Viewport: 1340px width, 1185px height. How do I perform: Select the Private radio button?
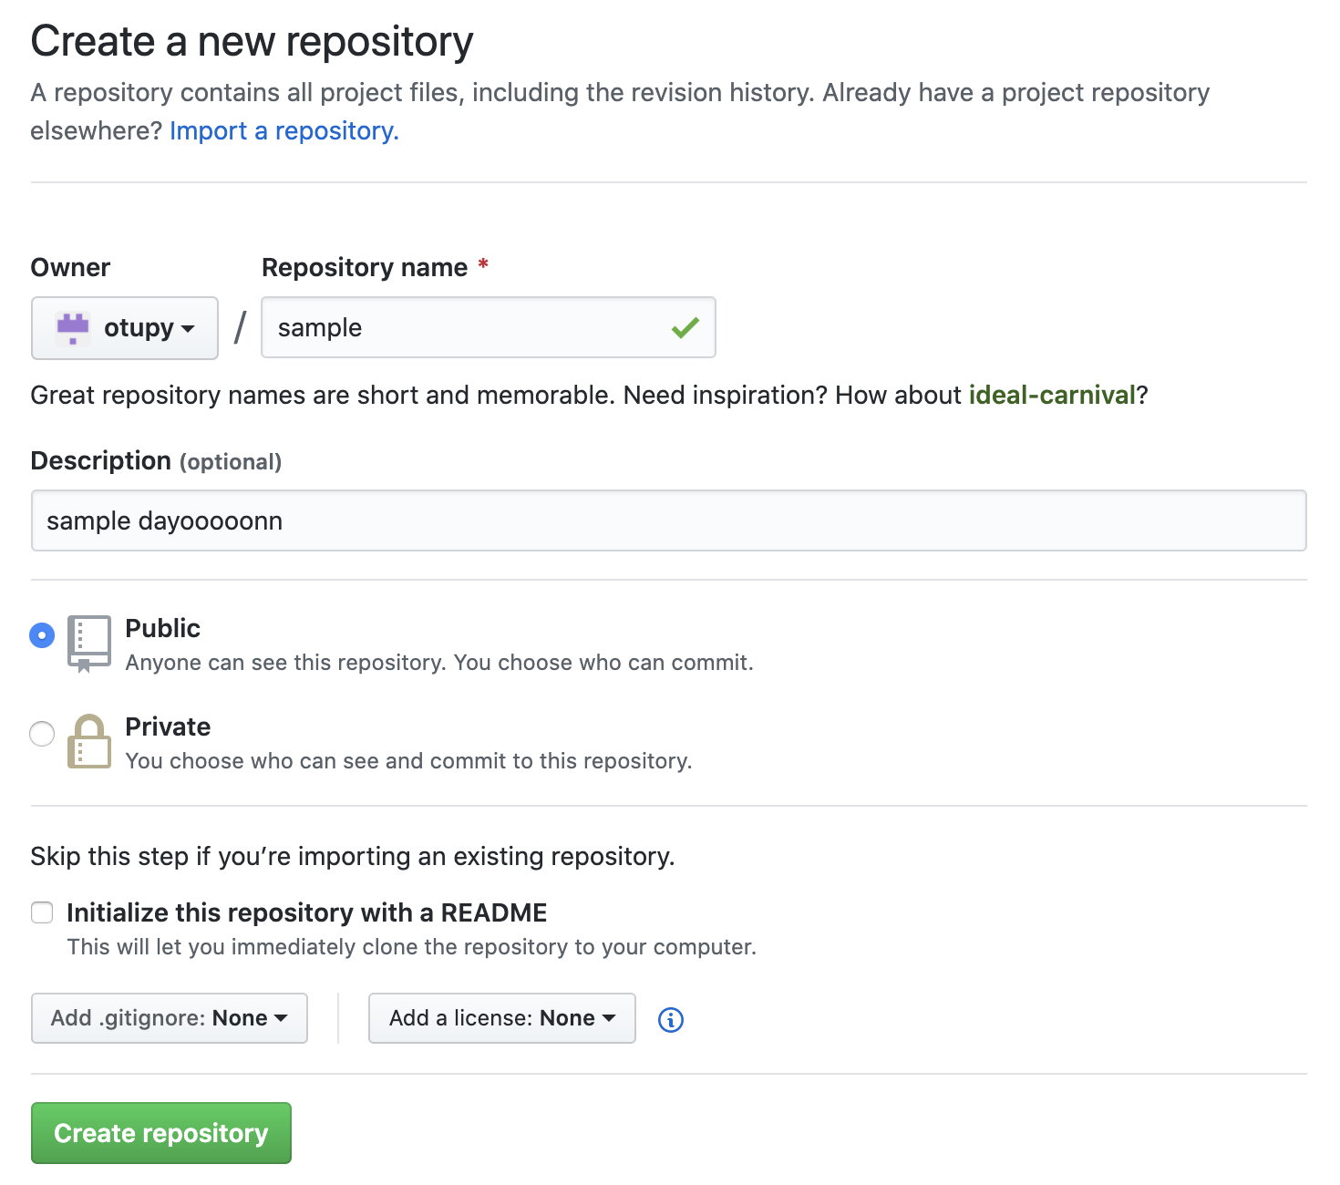[42, 734]
